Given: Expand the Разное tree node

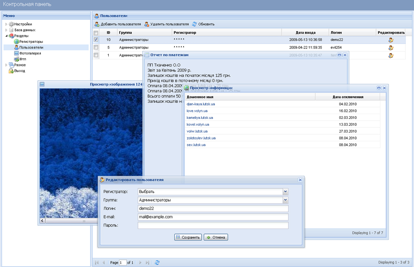Looking at the screenshot, I should (6, 65).
